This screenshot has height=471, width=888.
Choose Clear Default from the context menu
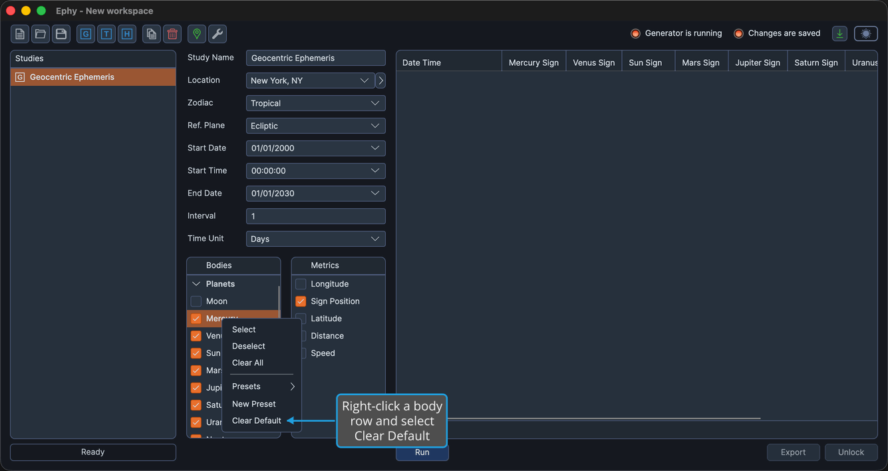tap(261, 420)
